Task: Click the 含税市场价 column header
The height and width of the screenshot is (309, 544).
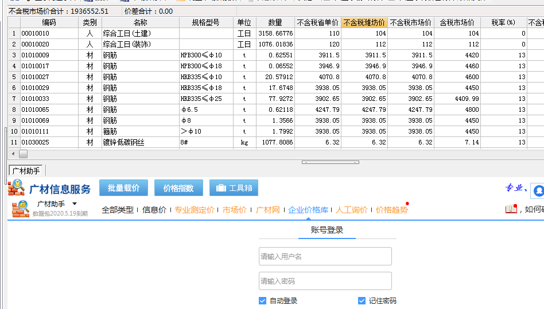Action: pyautogui.click(x=457, y=22)
